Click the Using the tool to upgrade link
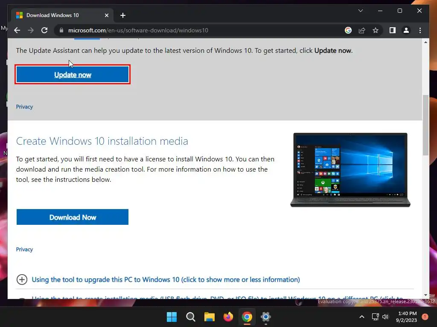Viewport: 437px width, 327px height. [x=166, y=279]
